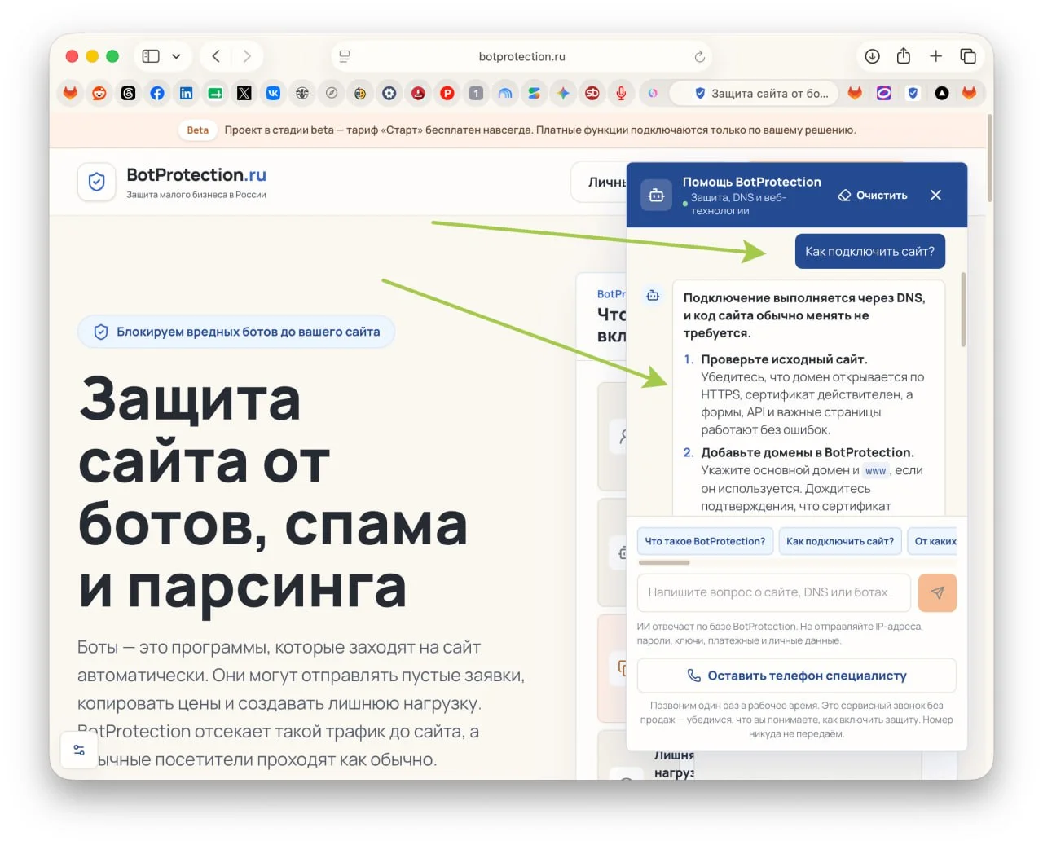Click the Блокируем вредных ботов до вашего сайта badge
This screenshot has height=845, width=1043.
coord(236,332)
